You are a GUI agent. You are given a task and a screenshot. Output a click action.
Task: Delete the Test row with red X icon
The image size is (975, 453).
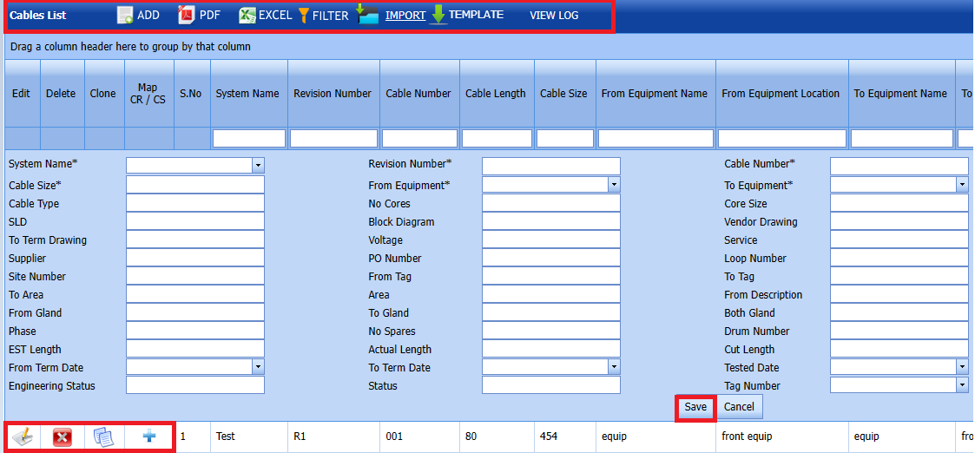coord(63,437)
